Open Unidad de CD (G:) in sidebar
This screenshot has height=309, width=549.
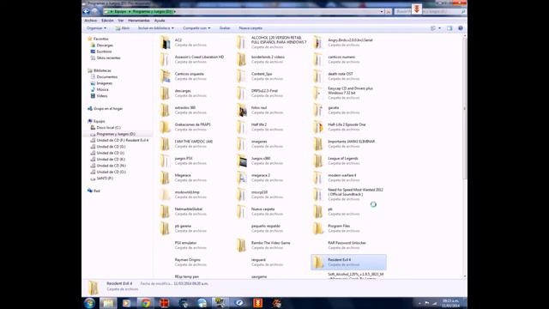click(x=111, y=147)
